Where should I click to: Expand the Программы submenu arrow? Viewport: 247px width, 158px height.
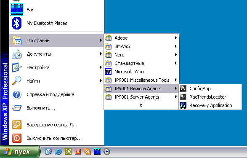101,40
